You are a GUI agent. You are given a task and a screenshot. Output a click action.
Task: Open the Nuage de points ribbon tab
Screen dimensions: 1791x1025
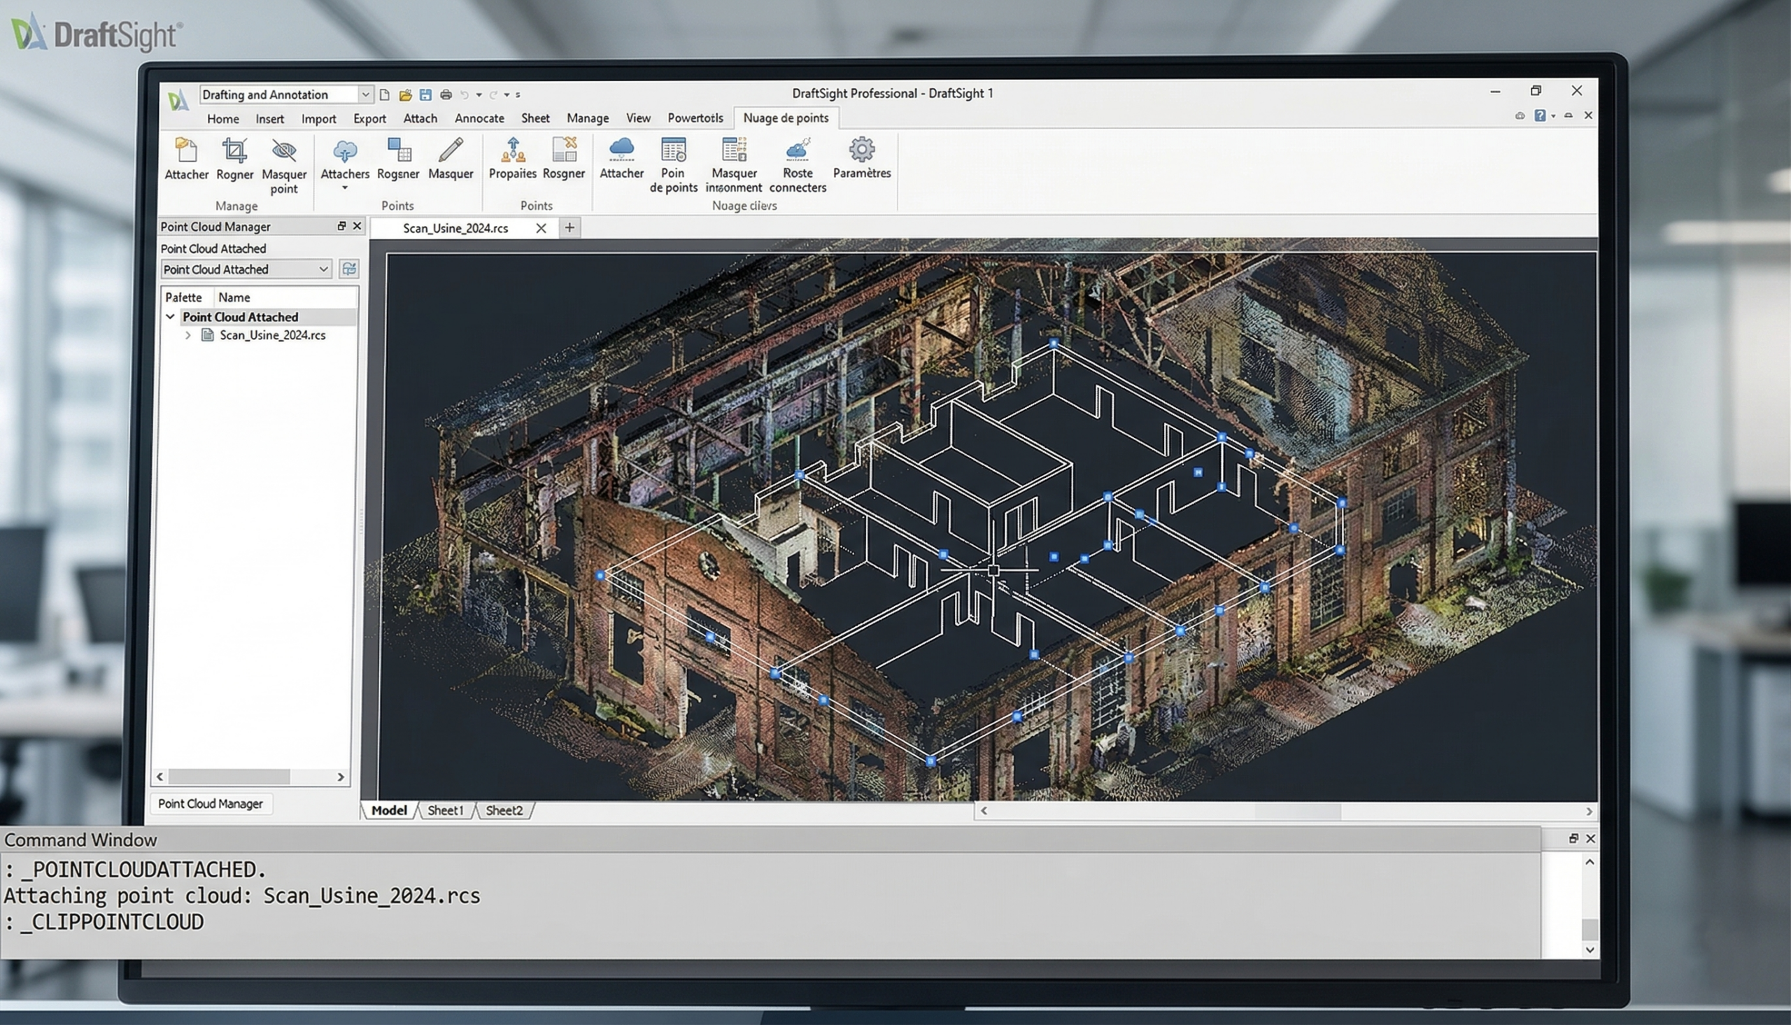pos(786,118)
